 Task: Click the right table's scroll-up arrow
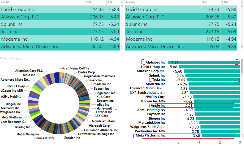click(242, 2)
